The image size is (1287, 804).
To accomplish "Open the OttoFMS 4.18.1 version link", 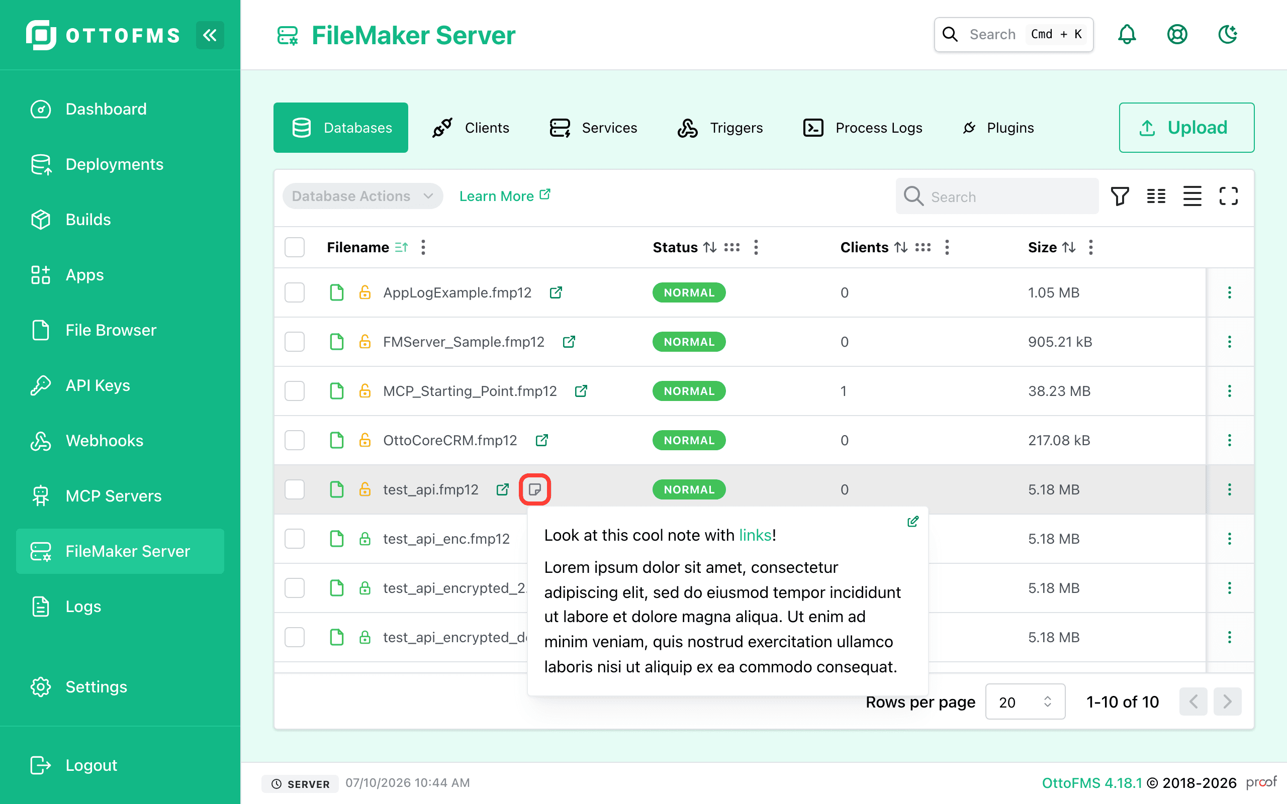I will 1092,783.
